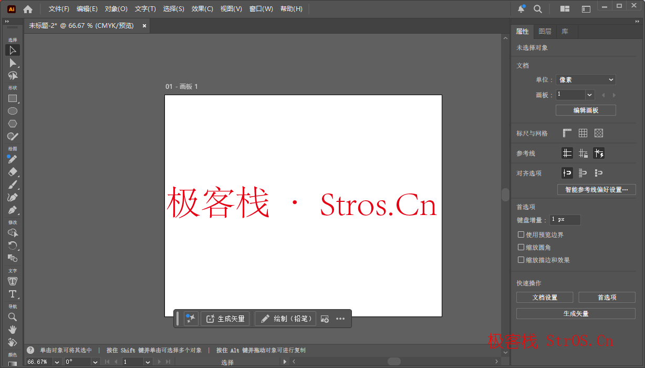Screen dimensions: 645x368
Task: Open the zoom level dropdown arrow
Action: click(57, 362)
